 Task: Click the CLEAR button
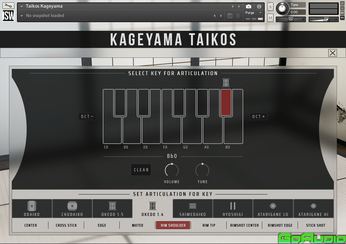click(141, 170)
